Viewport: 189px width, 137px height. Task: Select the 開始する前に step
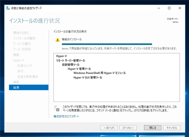pyautogui.click(x=21, y=33)
